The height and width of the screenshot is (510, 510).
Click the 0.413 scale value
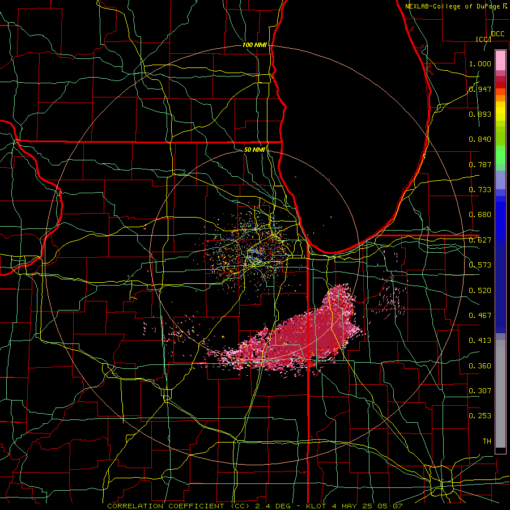pos(480,341)
